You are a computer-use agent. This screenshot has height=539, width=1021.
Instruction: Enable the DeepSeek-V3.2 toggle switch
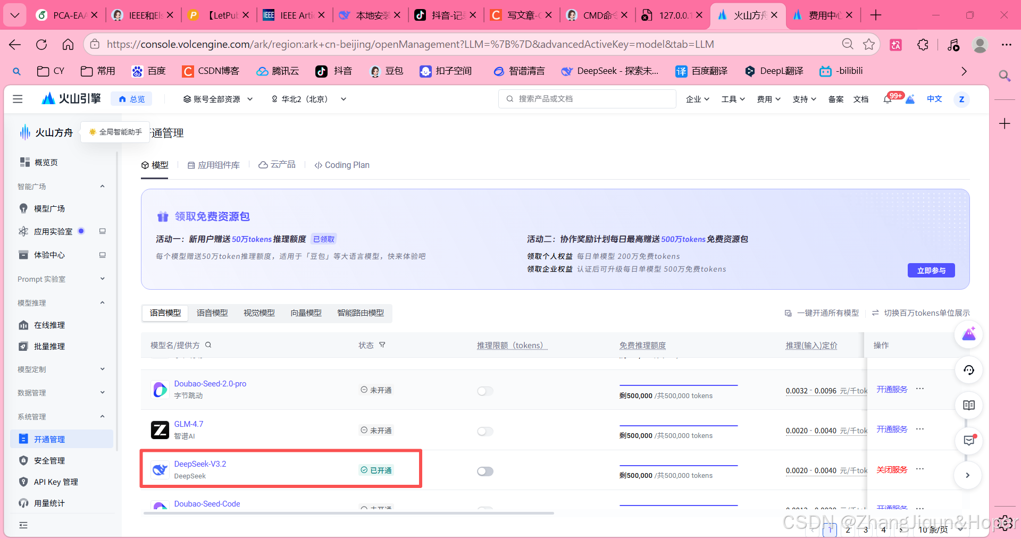[x=484, y=471]
